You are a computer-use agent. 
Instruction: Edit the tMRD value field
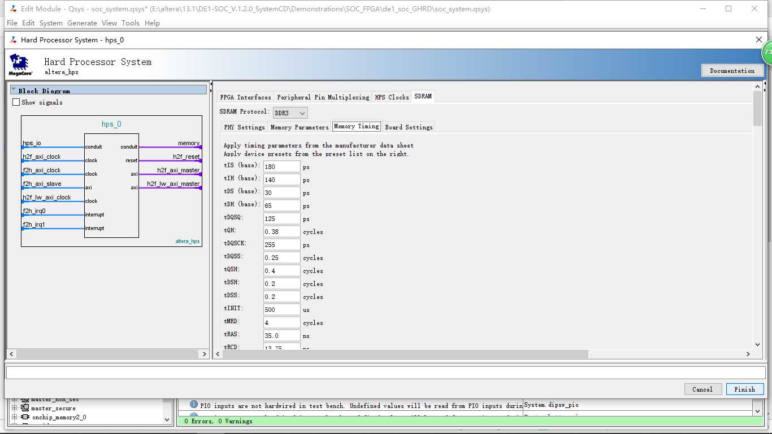(281, 323)
